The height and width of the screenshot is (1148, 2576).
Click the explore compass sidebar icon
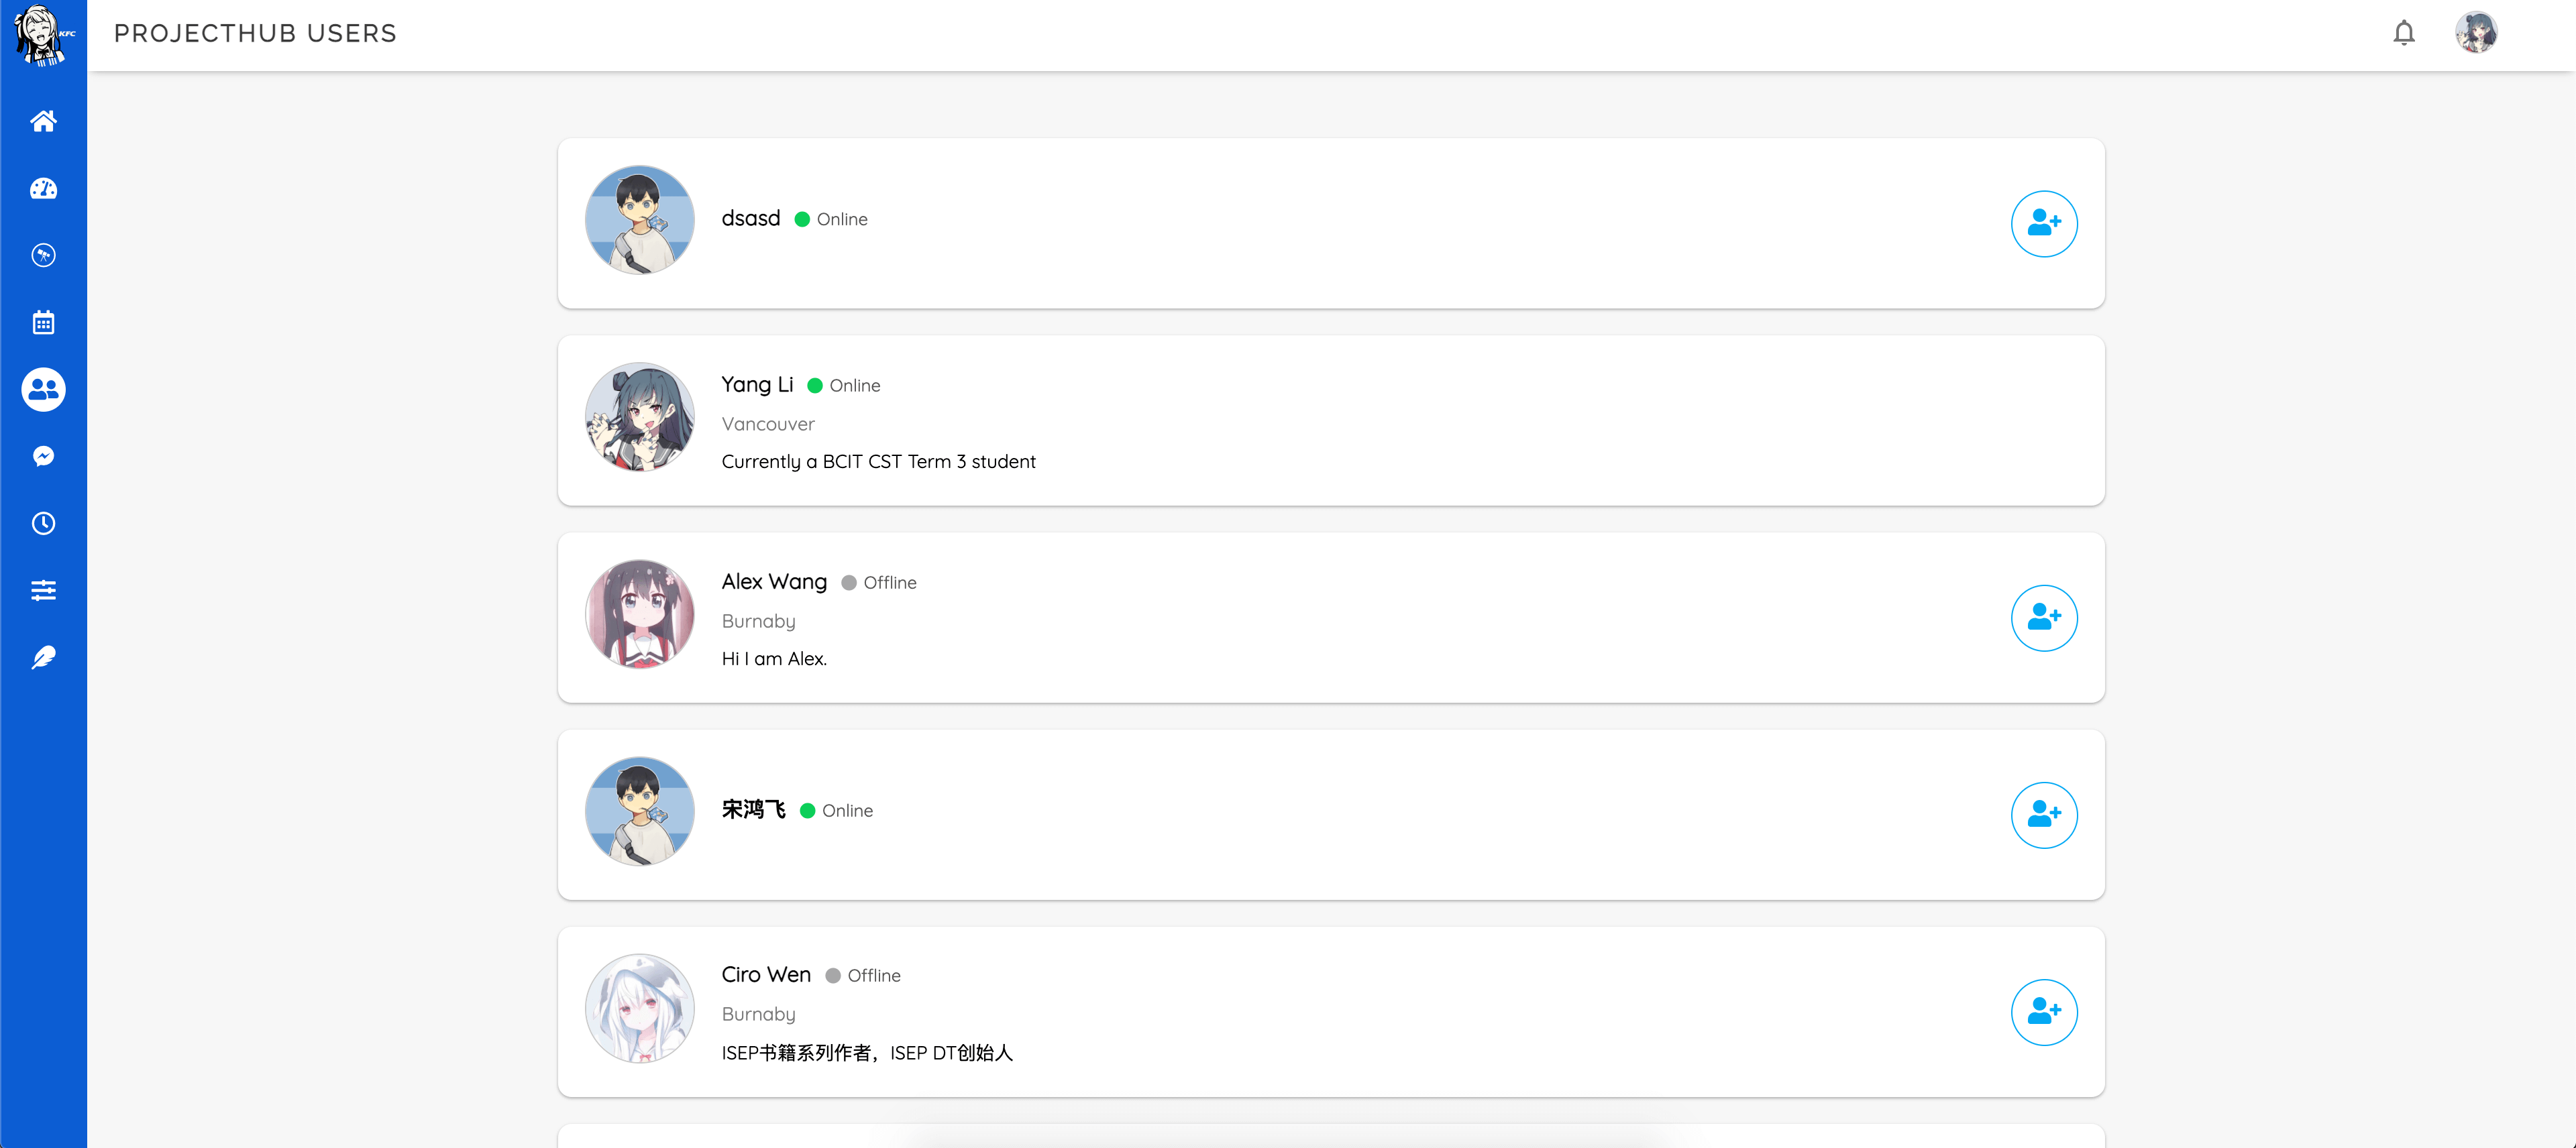43,255
